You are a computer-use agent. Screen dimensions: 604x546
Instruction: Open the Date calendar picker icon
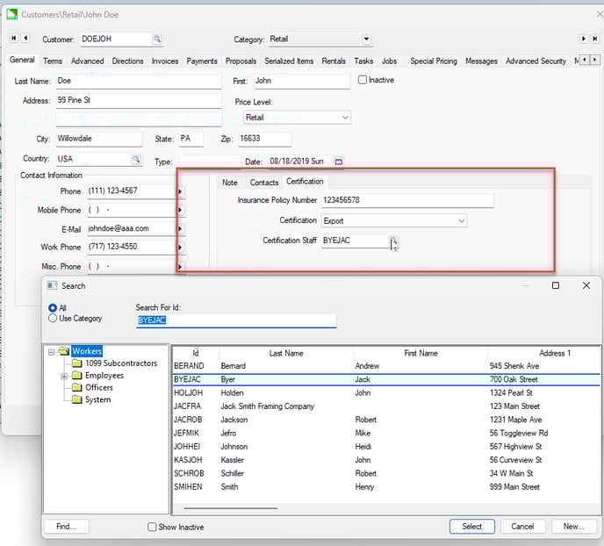coord(339,162)
